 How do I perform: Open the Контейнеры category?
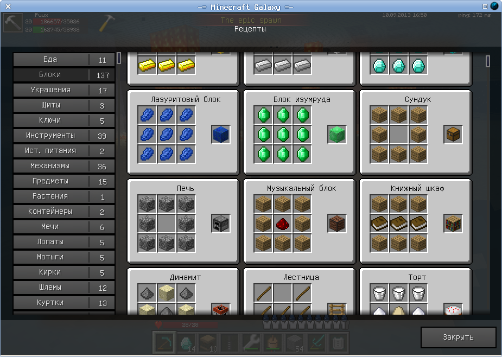(x=64, y=212)
